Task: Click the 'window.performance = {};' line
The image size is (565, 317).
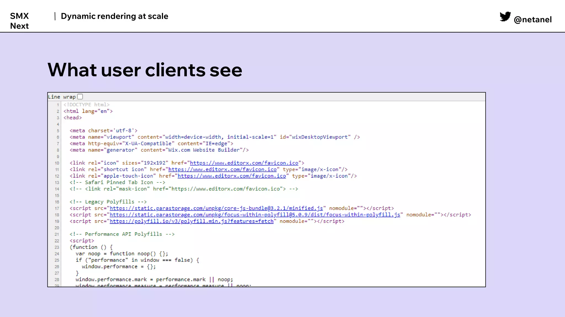Action: (x=119, y=267)
